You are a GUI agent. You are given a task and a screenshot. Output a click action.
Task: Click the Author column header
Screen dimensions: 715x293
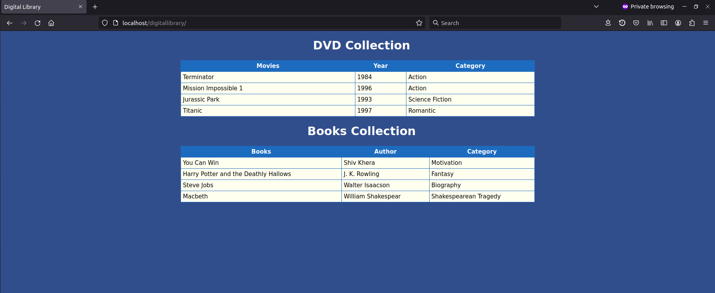point(386,152)
